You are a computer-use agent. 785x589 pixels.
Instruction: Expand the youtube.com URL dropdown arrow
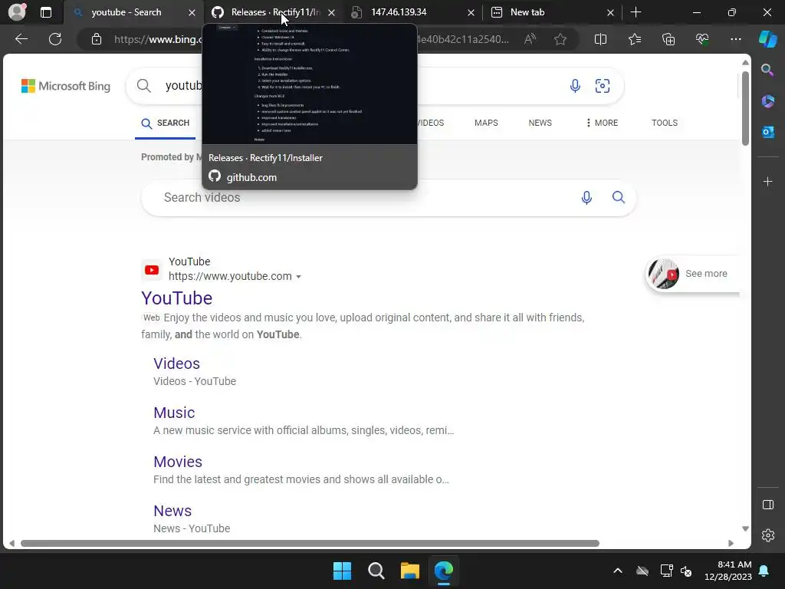tap(299, 276)
